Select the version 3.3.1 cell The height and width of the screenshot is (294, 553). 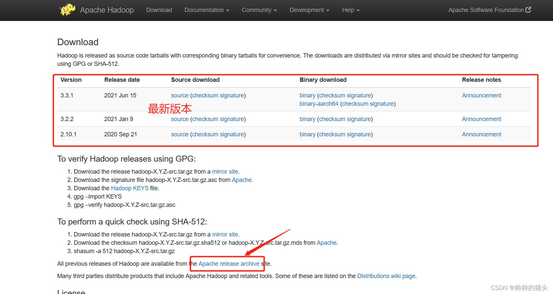tap(67, 95)
